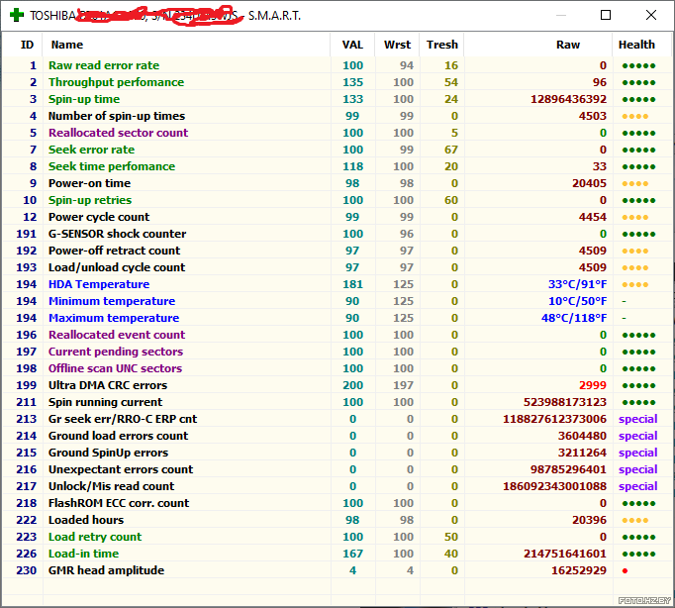Select 'Offline scan UNC sectors' attribute
Screen dimensions: 675x608
(116, 368)
